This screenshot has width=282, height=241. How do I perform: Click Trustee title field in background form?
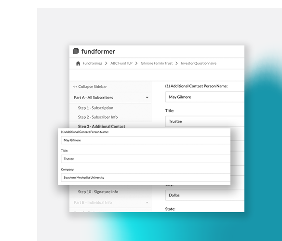[x=205, y=121]
